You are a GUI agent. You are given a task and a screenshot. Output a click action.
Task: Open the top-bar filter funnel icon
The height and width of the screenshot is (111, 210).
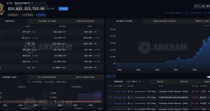pos(196,6)
